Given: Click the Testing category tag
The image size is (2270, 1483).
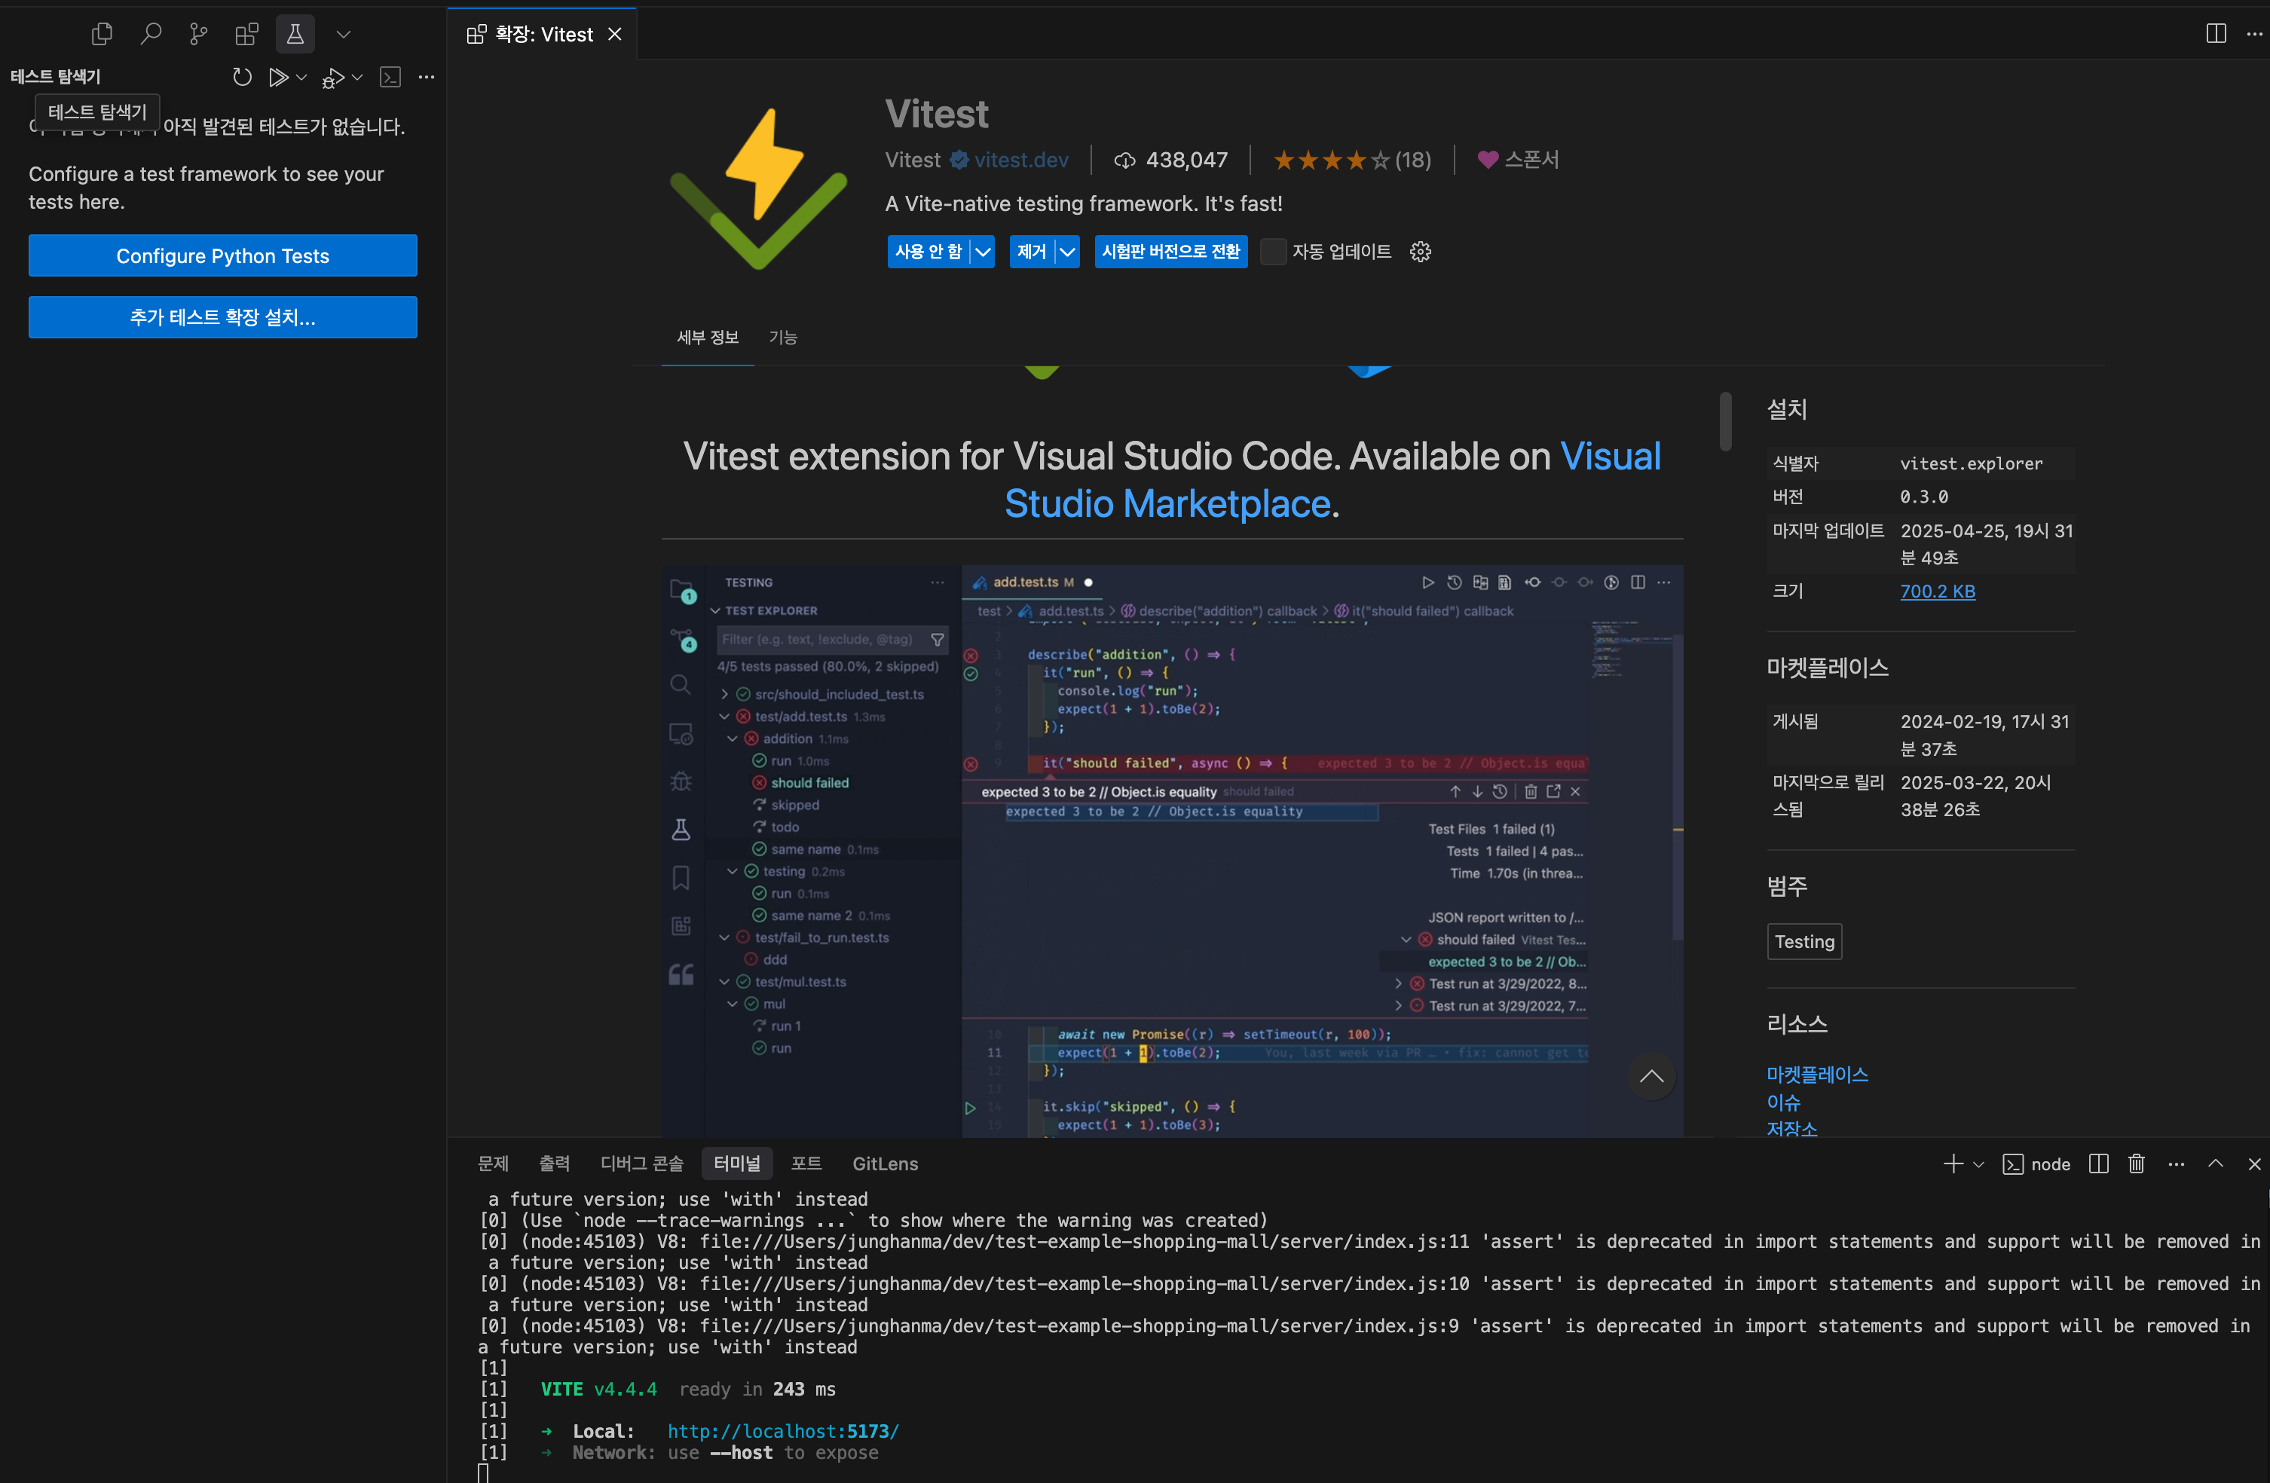Looking at the screenshot, I should [1803, 941].
